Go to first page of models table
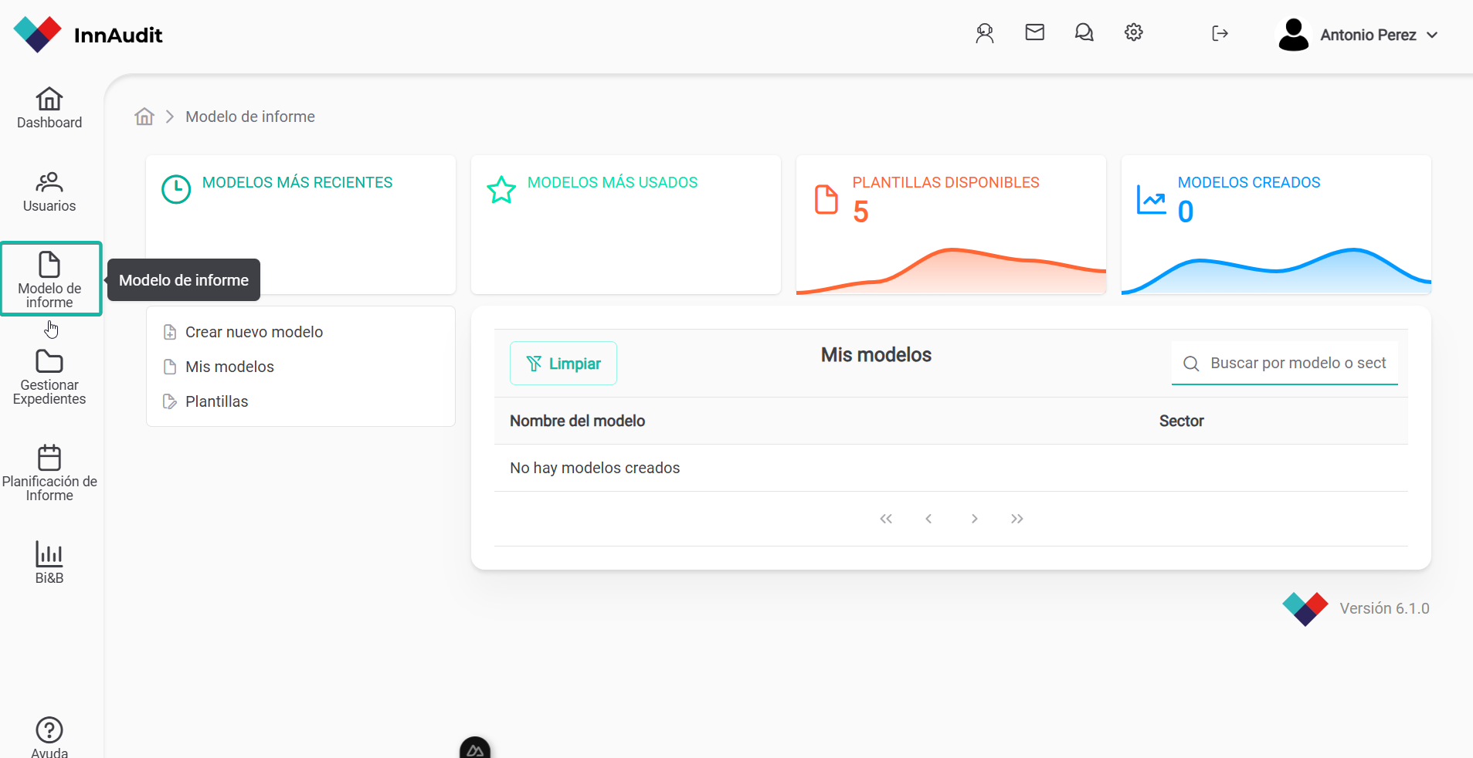 tap(886, 519)
